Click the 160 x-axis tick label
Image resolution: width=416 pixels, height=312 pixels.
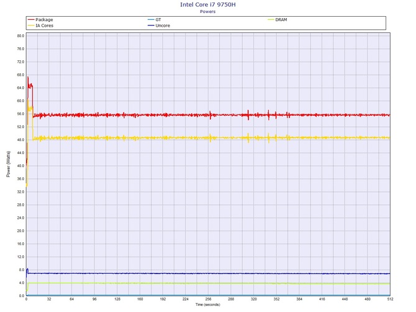pos(140,299)
